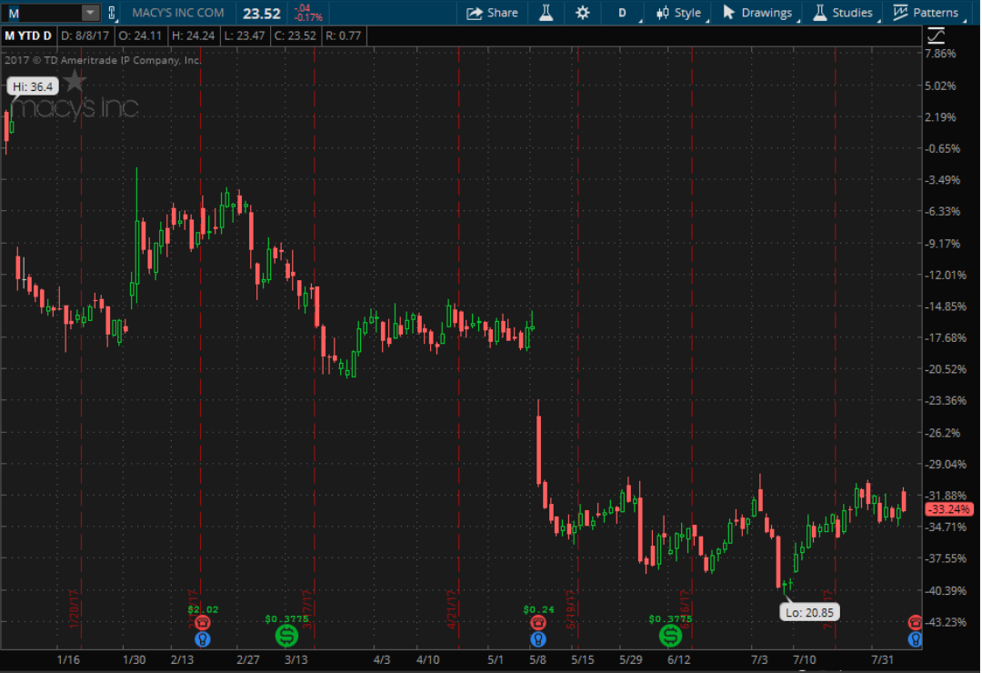Click the 5/15 date axis label
The height and width of the screenshot is (673, 982).
[x=583, y=660]
